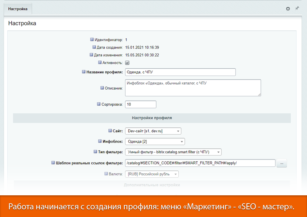
Task: Open help for the Активность field
Action: 100,63
